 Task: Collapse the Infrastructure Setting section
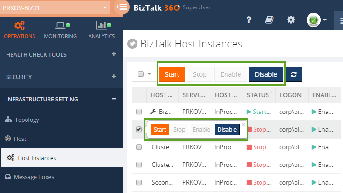[61, 100]
